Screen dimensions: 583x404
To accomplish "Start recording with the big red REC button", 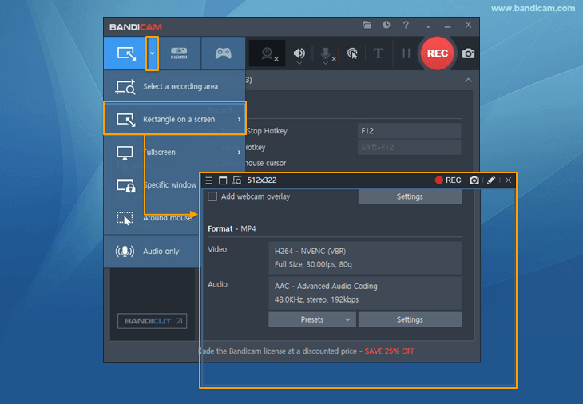I will pos(438,53).
